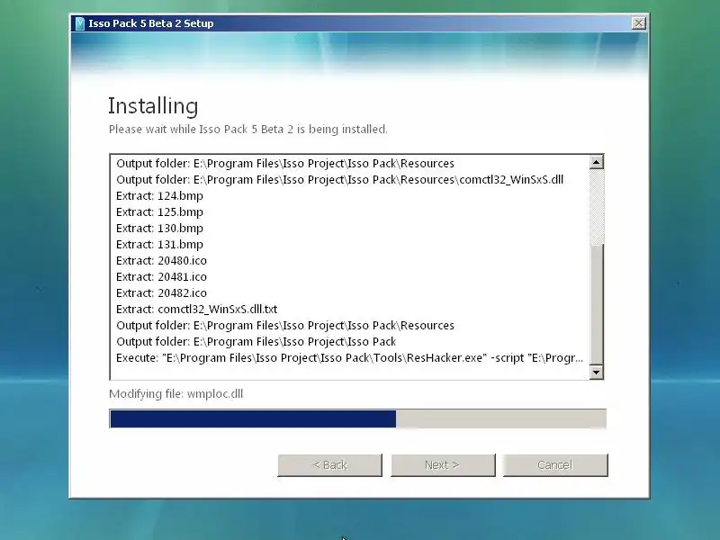Click the install log scrollbar thumb

click(596, 305)
